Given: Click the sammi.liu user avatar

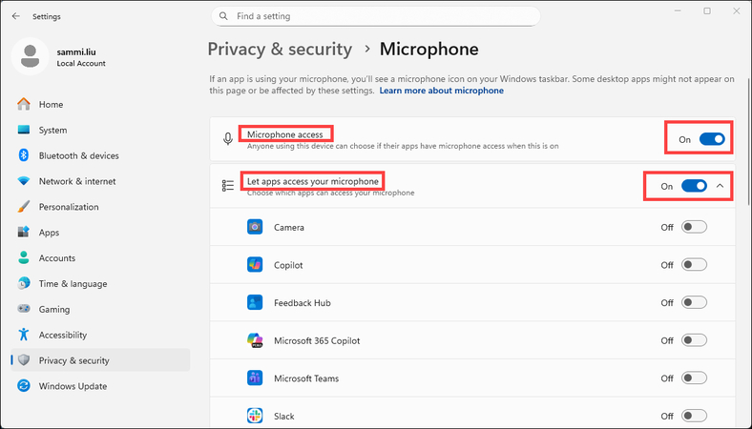Looking at the screenshot, I should pyautogui.click(x=31, y=56).
